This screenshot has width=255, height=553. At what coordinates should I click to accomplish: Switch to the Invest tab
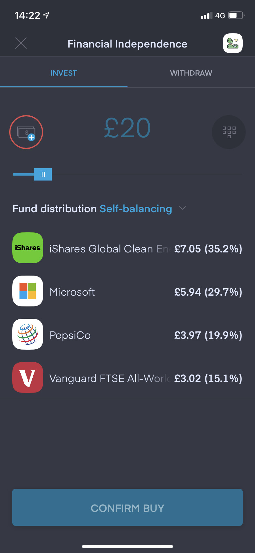coord(63,73)
